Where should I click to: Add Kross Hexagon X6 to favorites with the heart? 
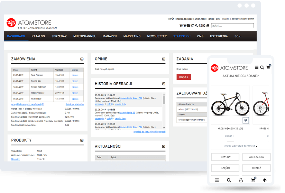pyautogui.click(x=246, y=121)
